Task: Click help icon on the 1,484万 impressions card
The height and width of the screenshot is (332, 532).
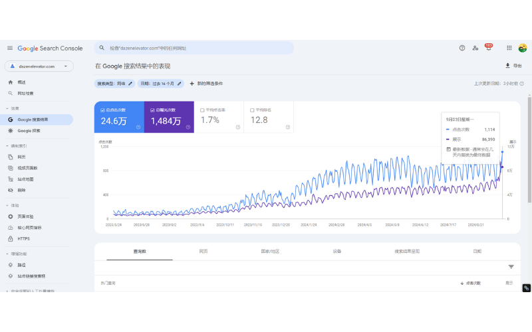Action: pyautogui.click(x=188, y=127)
